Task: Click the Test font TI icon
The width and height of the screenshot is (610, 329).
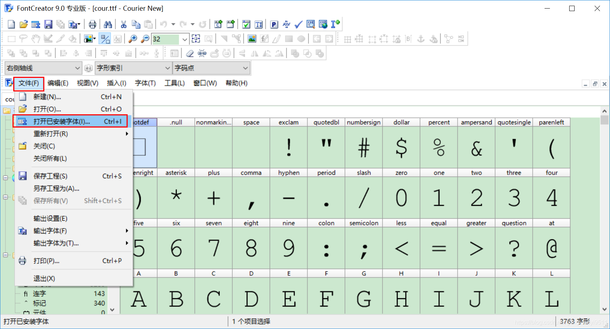Action: pos(259,24)
